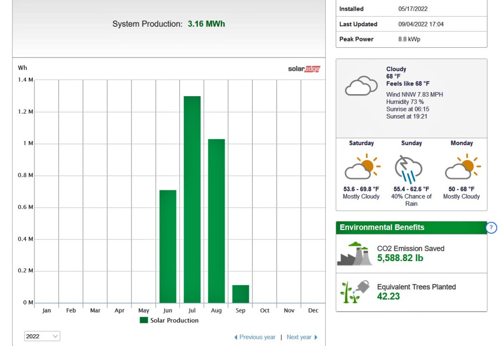500x346 pixels.
Task: Open the 2022 year dropdown
Action: click(x=42, y=336)
